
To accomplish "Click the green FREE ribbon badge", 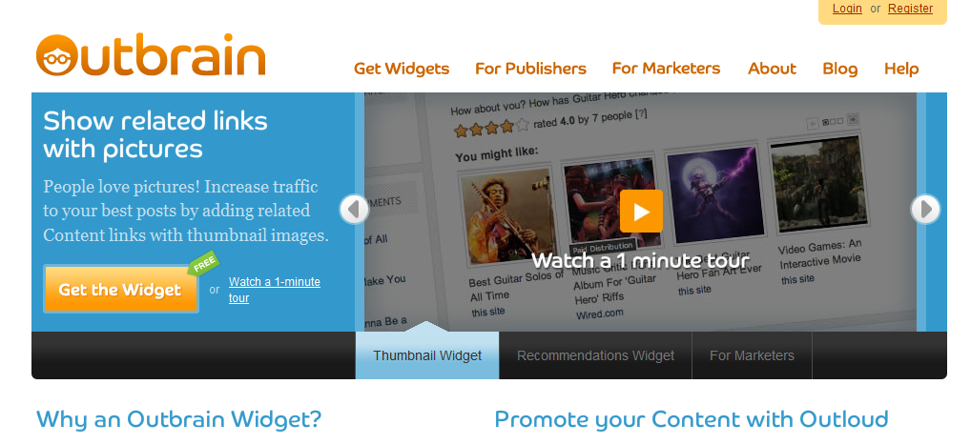I will (203, 264).
